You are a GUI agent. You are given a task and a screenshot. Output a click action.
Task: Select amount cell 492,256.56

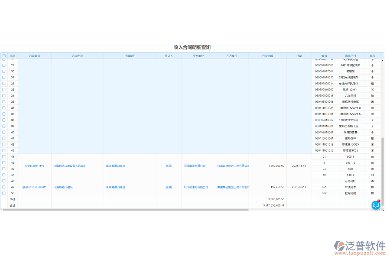pyautogui.click(x=268, y=187)
